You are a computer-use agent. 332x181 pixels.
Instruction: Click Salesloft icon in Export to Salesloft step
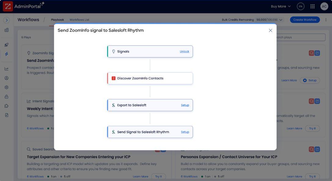tap(114, 105)
